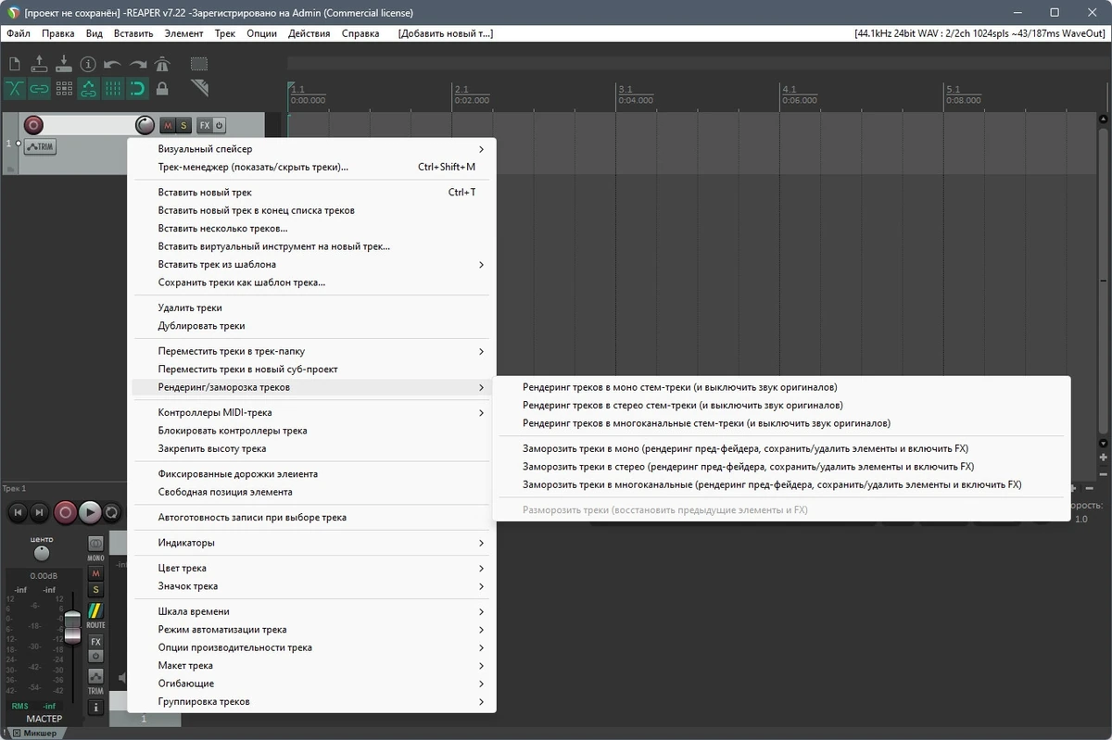Toggle ripple editing grid icon
This screenshot has width=1112, height=740.
[x=63, y=89]
